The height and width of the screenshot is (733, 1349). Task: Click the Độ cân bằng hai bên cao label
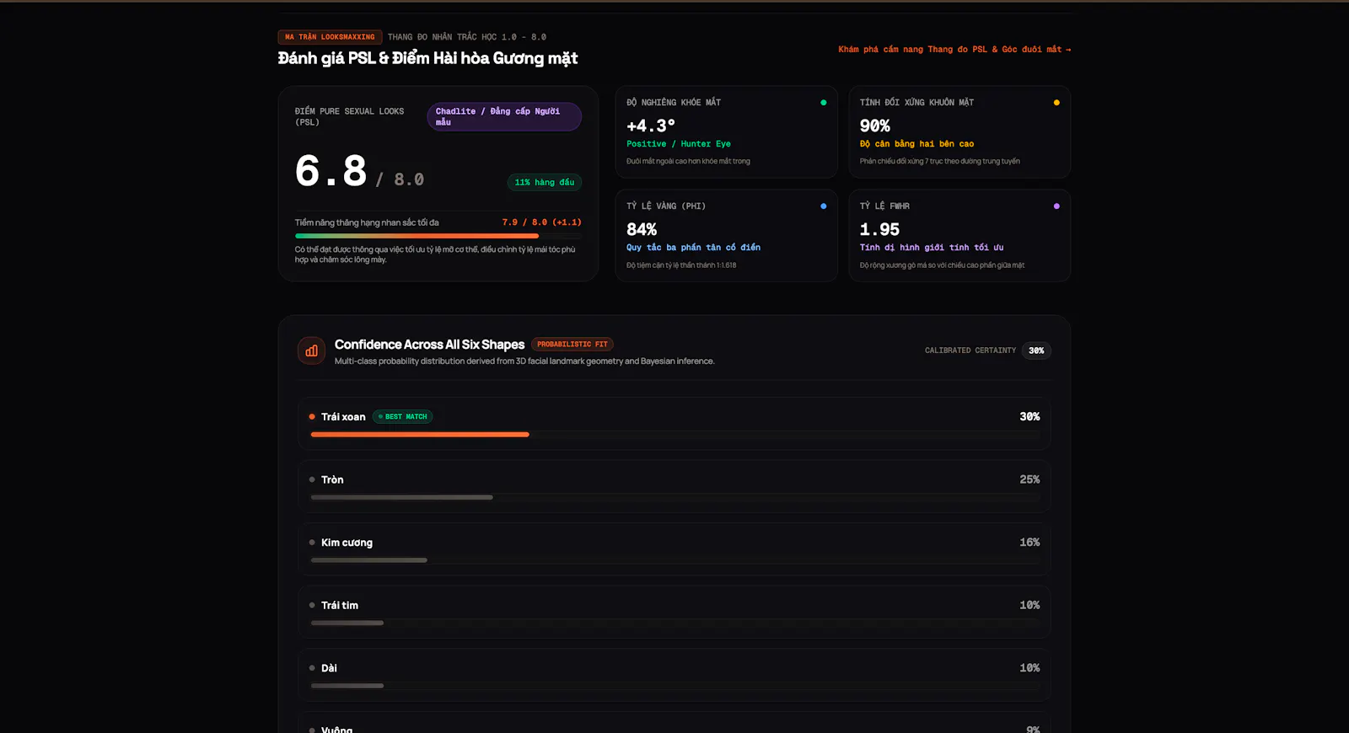[x=917, y=144]
